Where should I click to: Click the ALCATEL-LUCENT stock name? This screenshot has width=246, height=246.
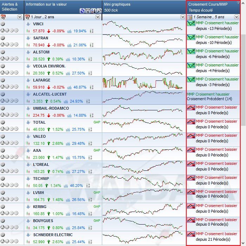click(50, 94)
